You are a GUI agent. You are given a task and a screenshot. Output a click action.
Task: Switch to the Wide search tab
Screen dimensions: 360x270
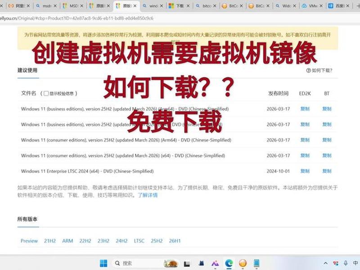click(285, 6)
